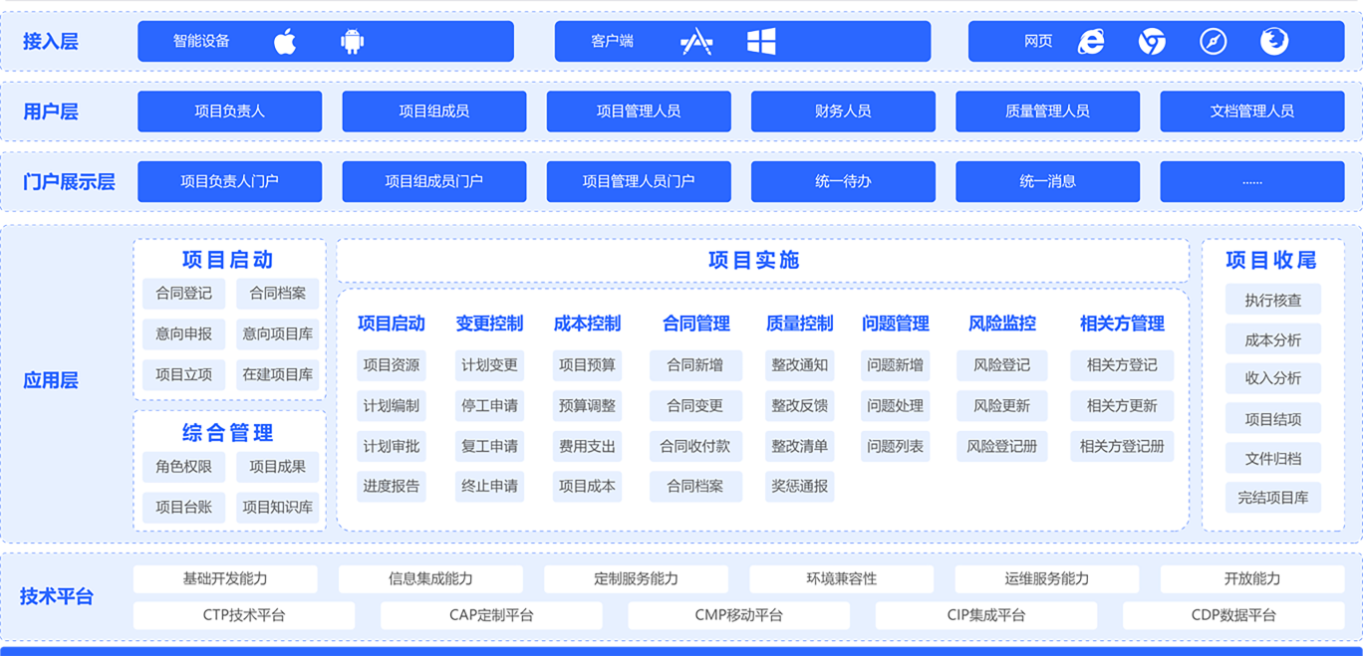Open the 项目负责人门户 in the 门户展示层
Screen dimensions: 1363x656
point(229,181)
